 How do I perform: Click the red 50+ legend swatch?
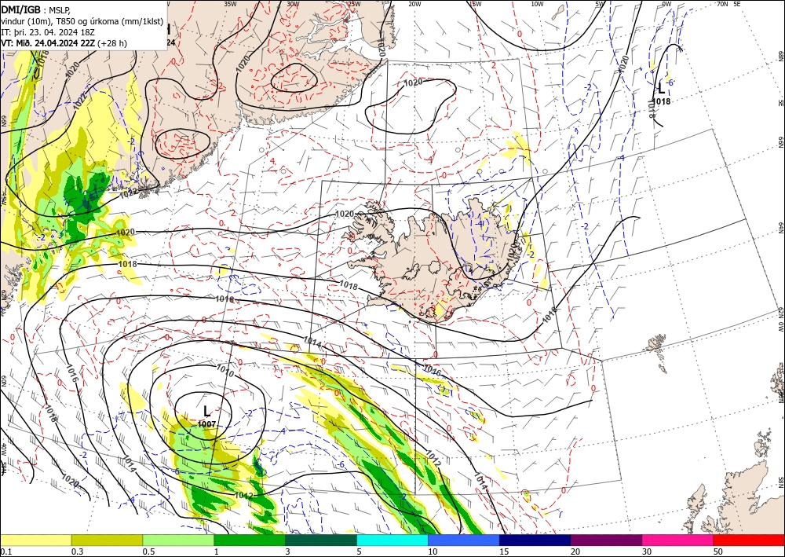[x=749, y=540]
